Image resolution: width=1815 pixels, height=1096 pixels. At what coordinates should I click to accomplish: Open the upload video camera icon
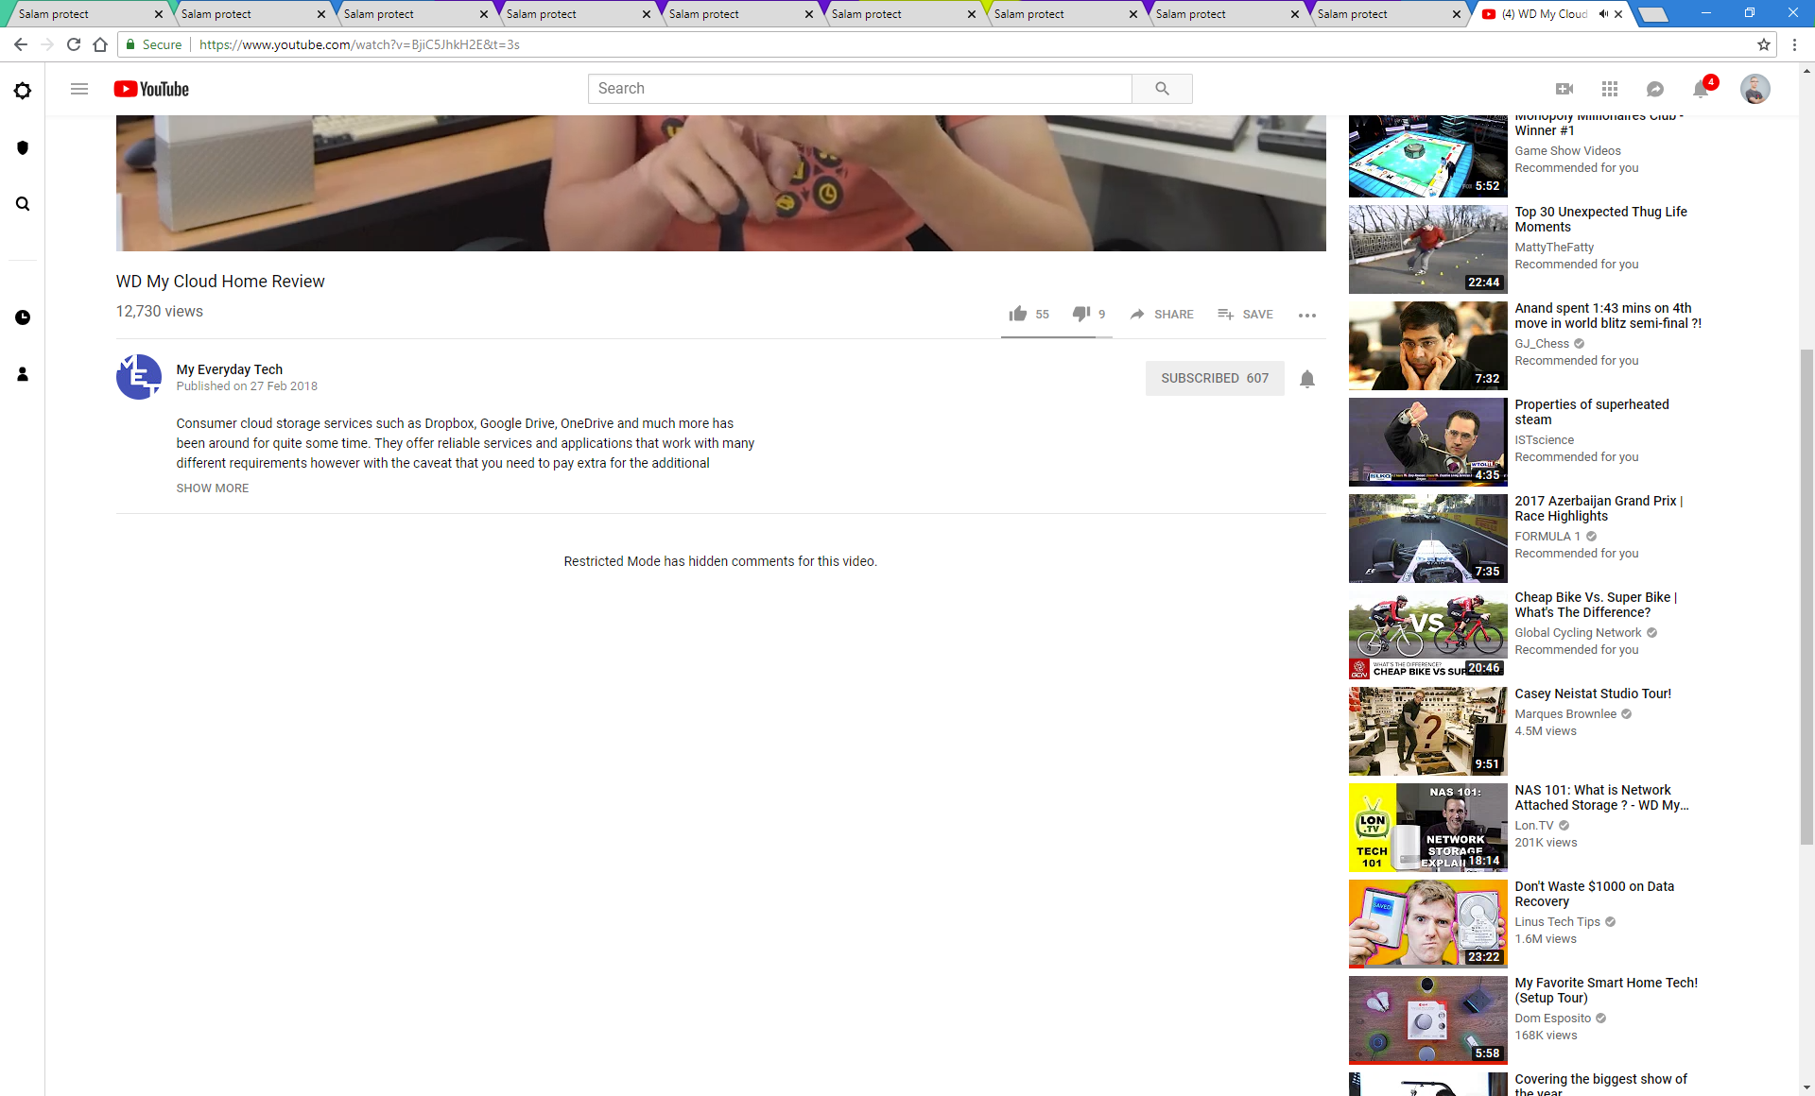point(1564,89)
